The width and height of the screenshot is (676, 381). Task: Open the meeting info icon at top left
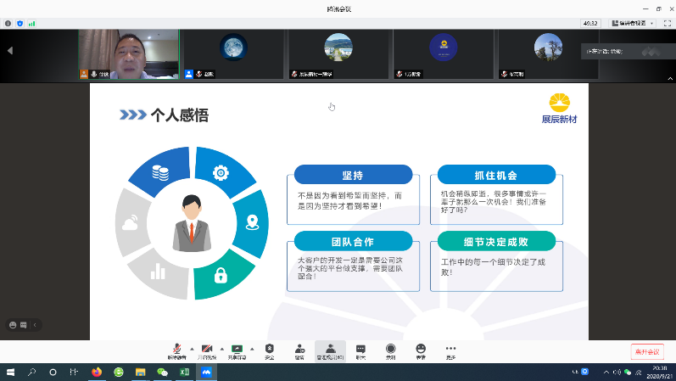(8, 23)
